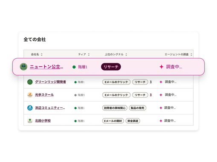The width and height of the screenshot is (217, 162).
Task: Sort by 会社名 column arrows
Action: click(x=42, y=54)
